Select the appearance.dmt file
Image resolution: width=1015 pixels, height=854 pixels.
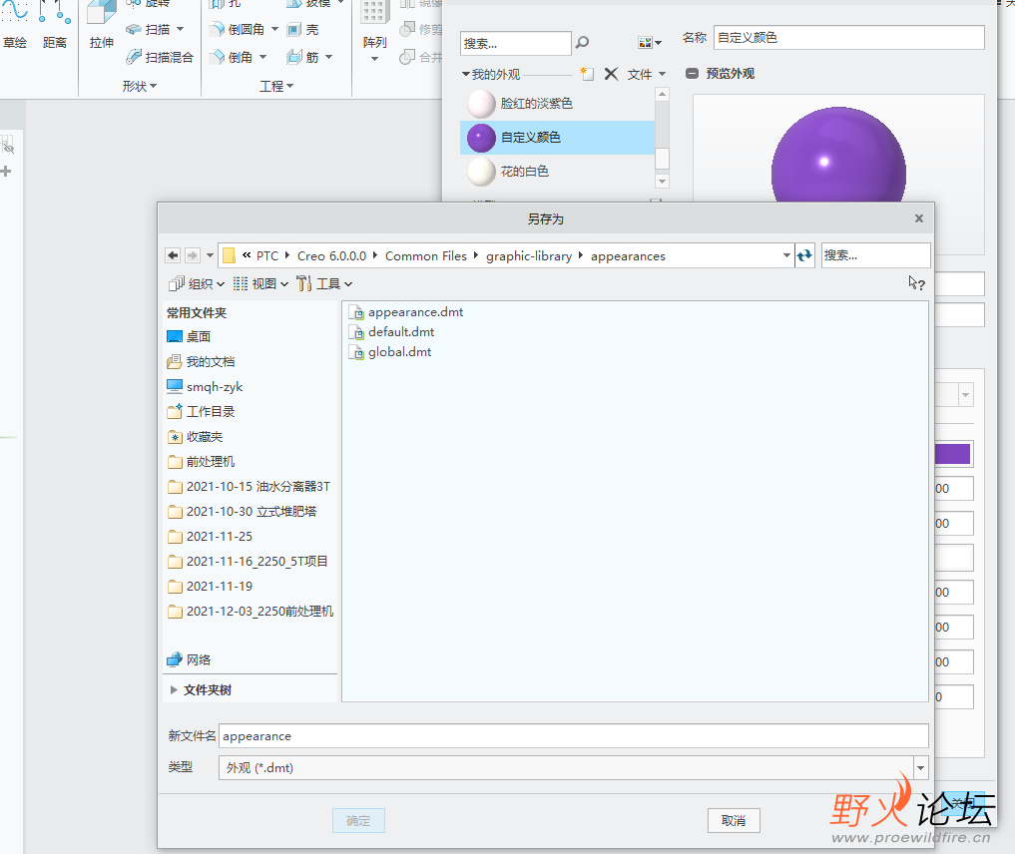point(406,312)
